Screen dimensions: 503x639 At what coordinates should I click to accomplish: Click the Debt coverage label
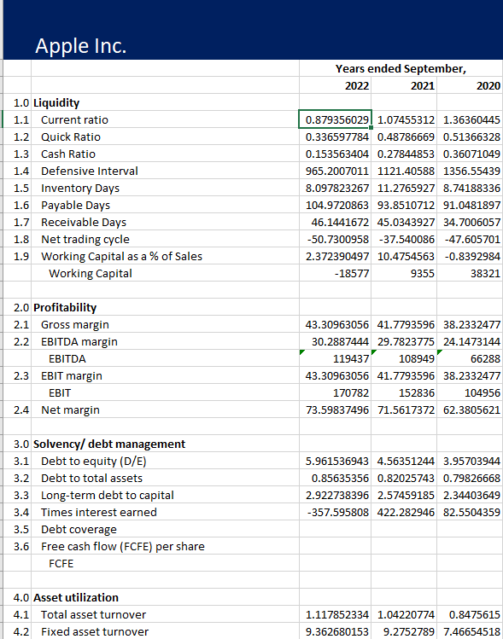[x=79, y=530]
